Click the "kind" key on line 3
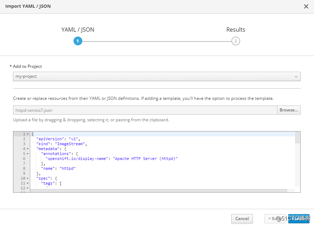 pyautogui.click(x=43, y=144)
